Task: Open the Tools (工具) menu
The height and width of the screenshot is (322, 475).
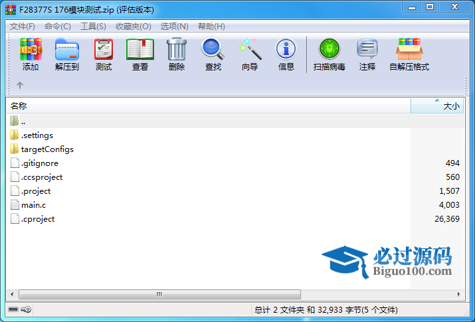Action: (93, 27)
